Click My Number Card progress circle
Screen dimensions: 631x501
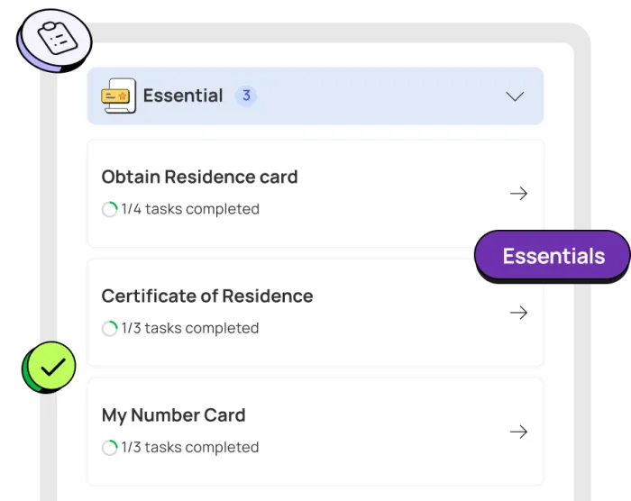point(110,448)
